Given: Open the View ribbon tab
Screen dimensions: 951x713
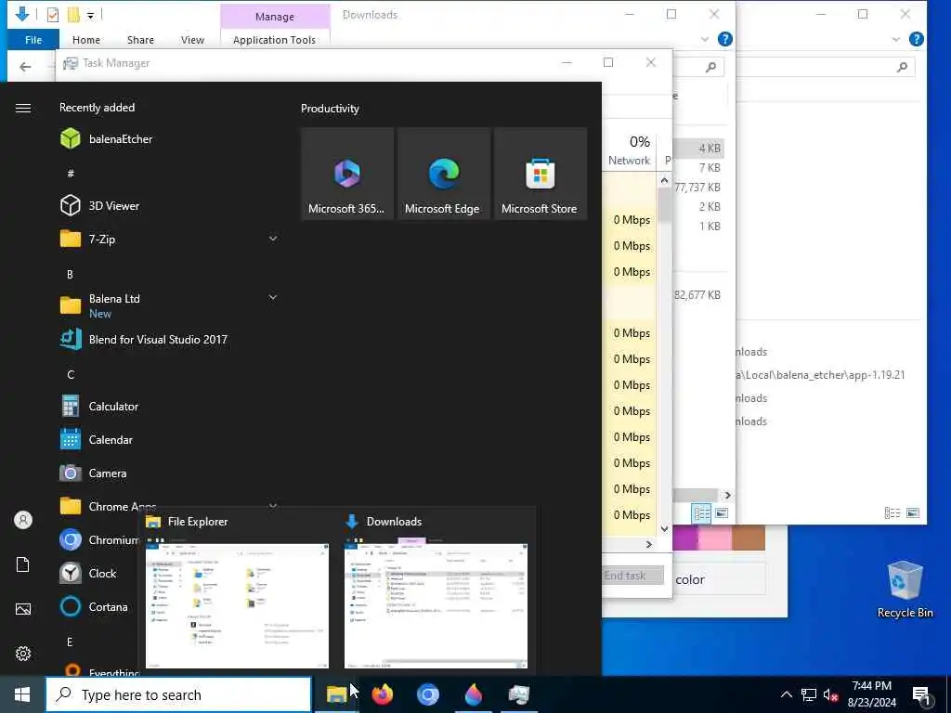Looking at the screenshot, I should pos(192,39).
